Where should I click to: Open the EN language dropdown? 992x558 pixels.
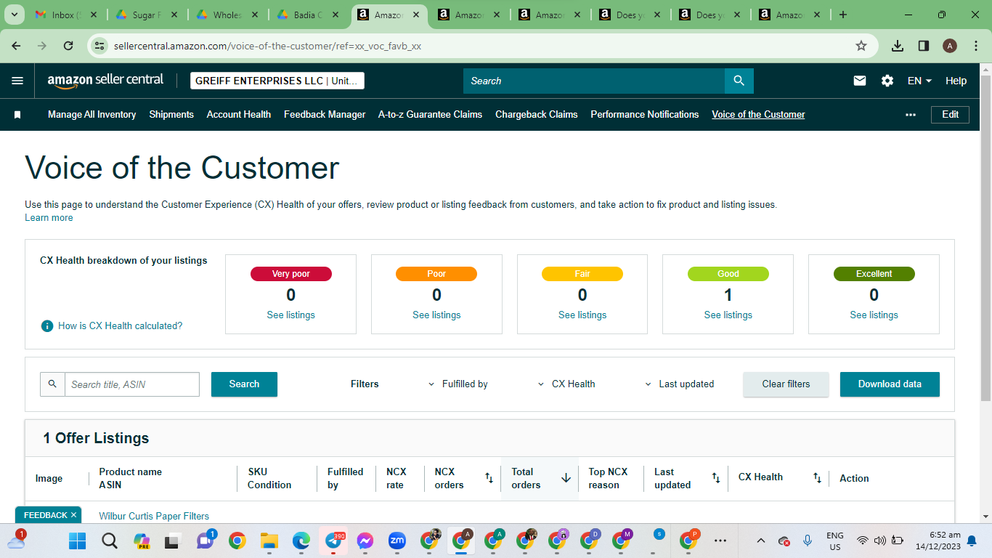tap(919, 81)
